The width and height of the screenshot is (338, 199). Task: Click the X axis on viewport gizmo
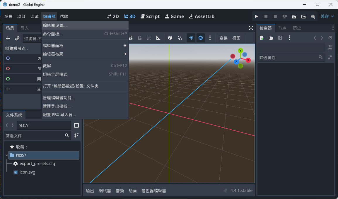point(248,60)
